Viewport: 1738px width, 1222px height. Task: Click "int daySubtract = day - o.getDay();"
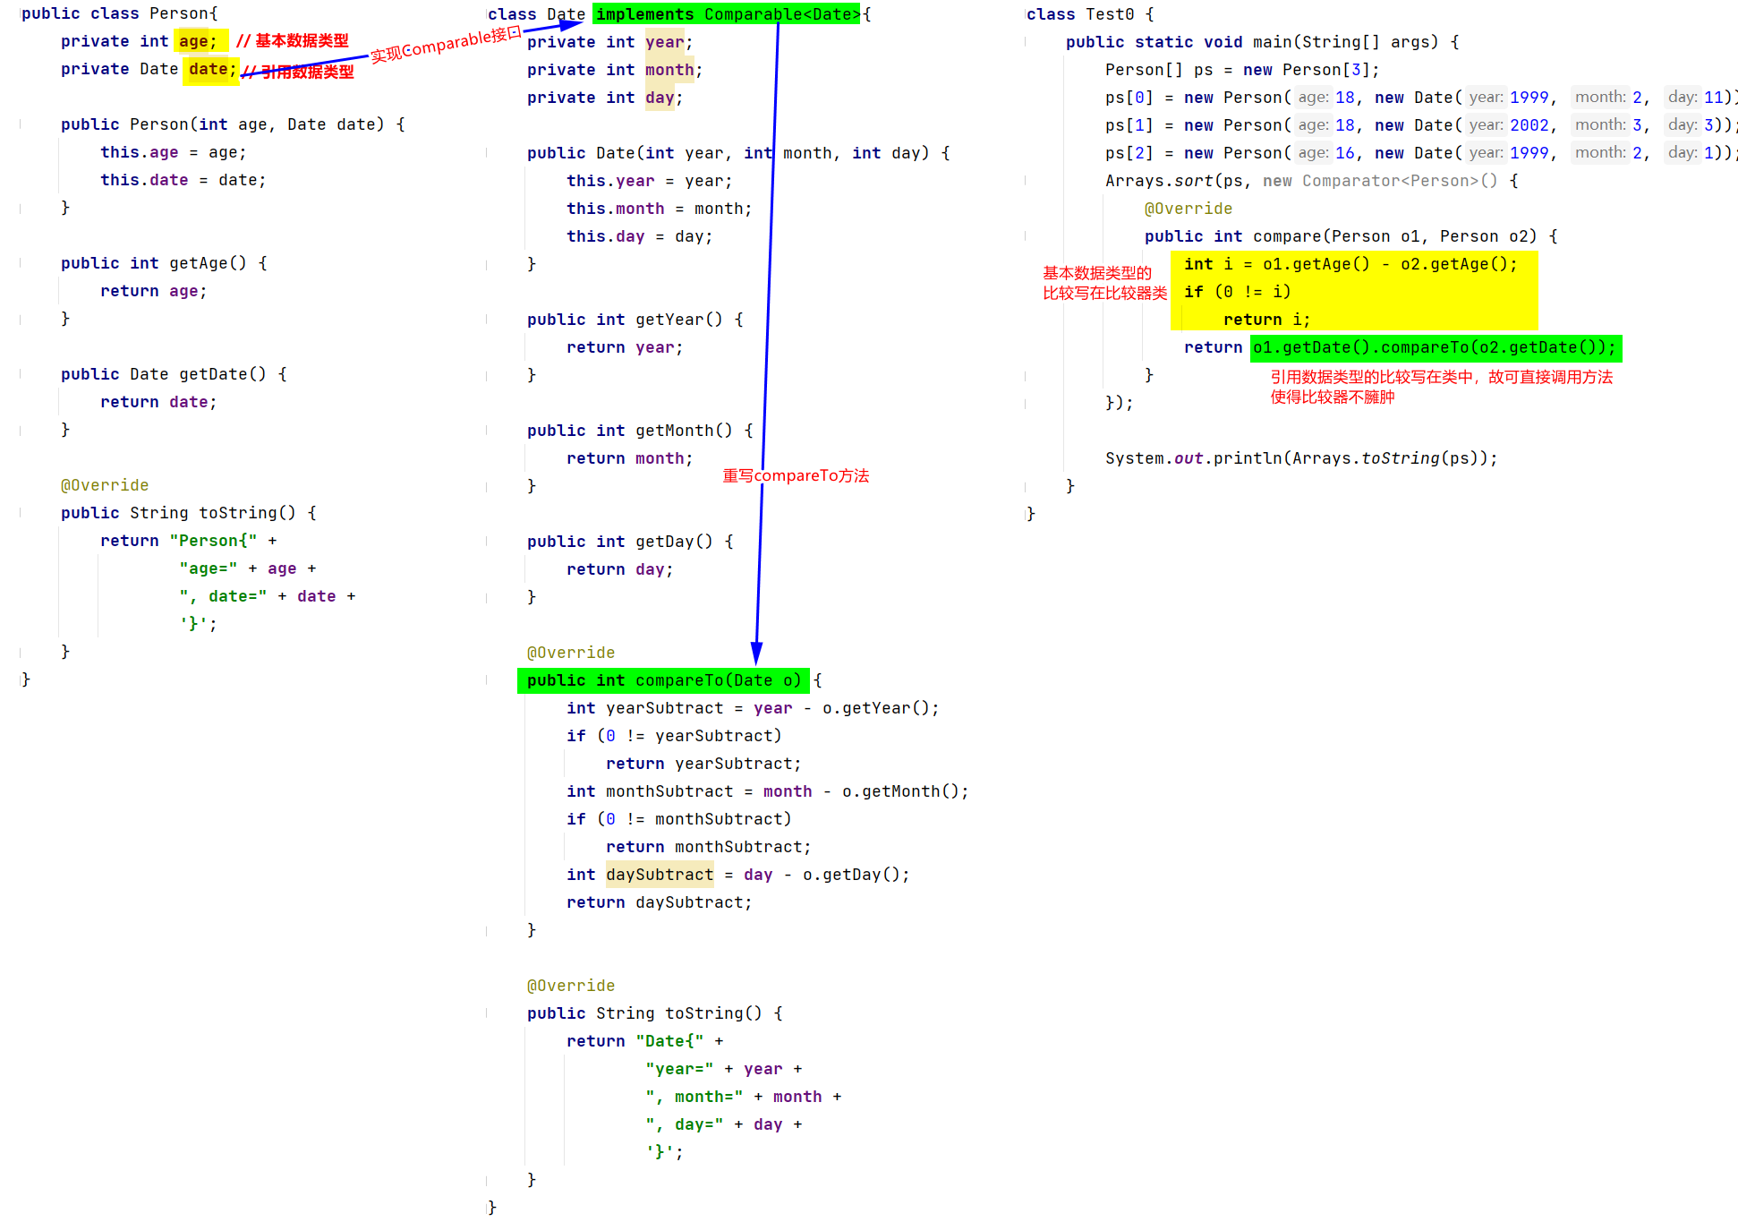click(738, 875)
